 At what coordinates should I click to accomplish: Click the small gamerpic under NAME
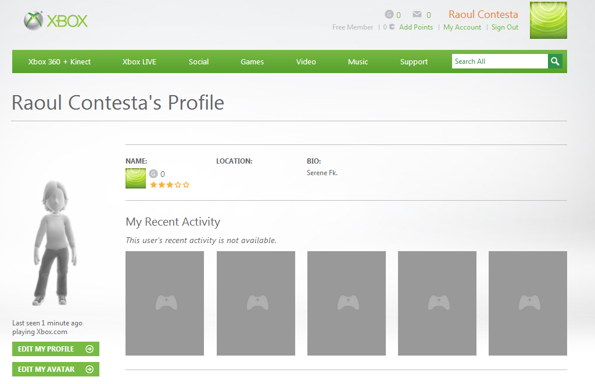(x=135, y=178)
